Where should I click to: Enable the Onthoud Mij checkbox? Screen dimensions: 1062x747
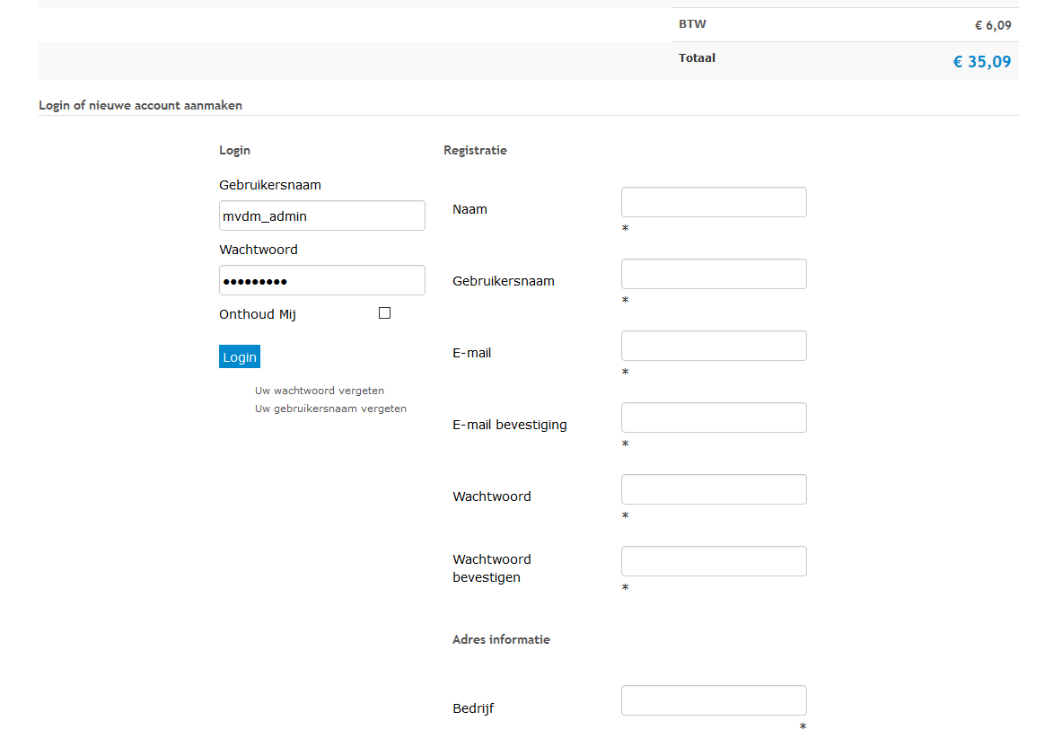385,313
